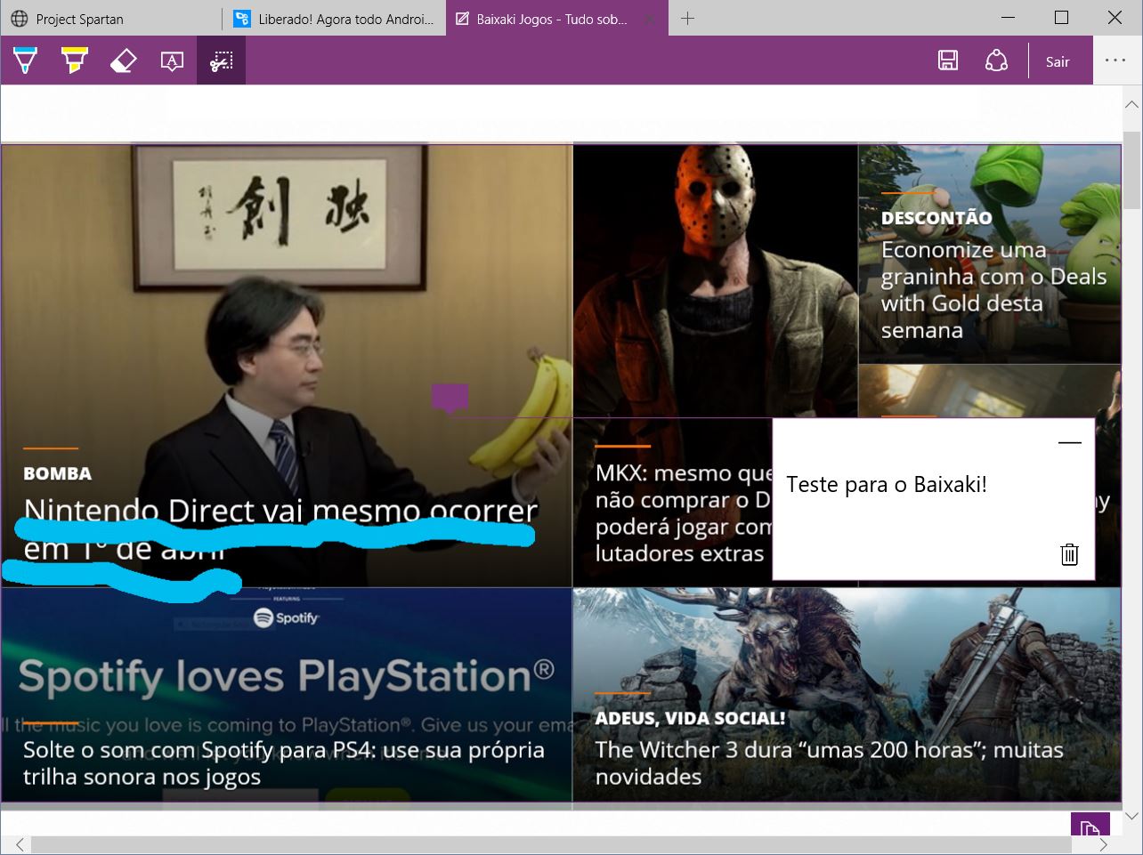Select the Highlighter tool
The width and height of the screenshot is (1143, 855).
(74, 60)
